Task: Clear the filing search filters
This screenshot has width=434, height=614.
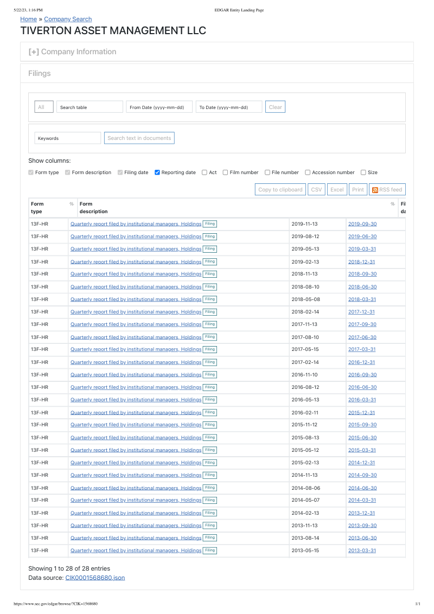Action: 276,107
